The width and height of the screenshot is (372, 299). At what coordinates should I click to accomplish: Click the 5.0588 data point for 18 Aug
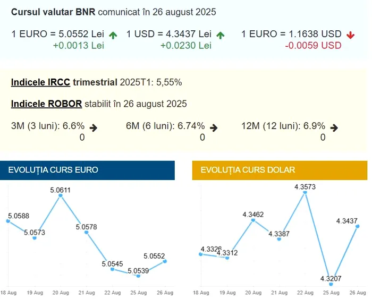(8, 221)
